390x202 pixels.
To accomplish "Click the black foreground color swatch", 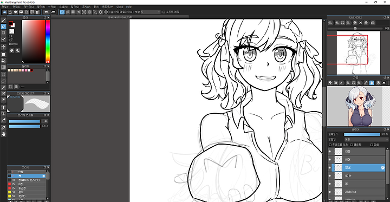I will [x=11, y=23].
